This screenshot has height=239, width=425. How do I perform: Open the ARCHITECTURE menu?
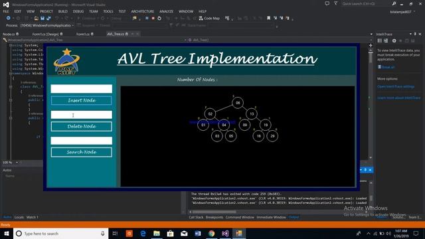[x=142, y=11]
